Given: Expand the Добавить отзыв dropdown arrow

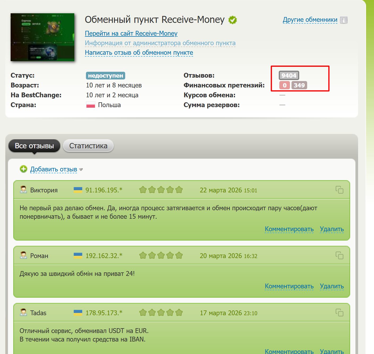Looking at the screenshot, I should (81, 170).
